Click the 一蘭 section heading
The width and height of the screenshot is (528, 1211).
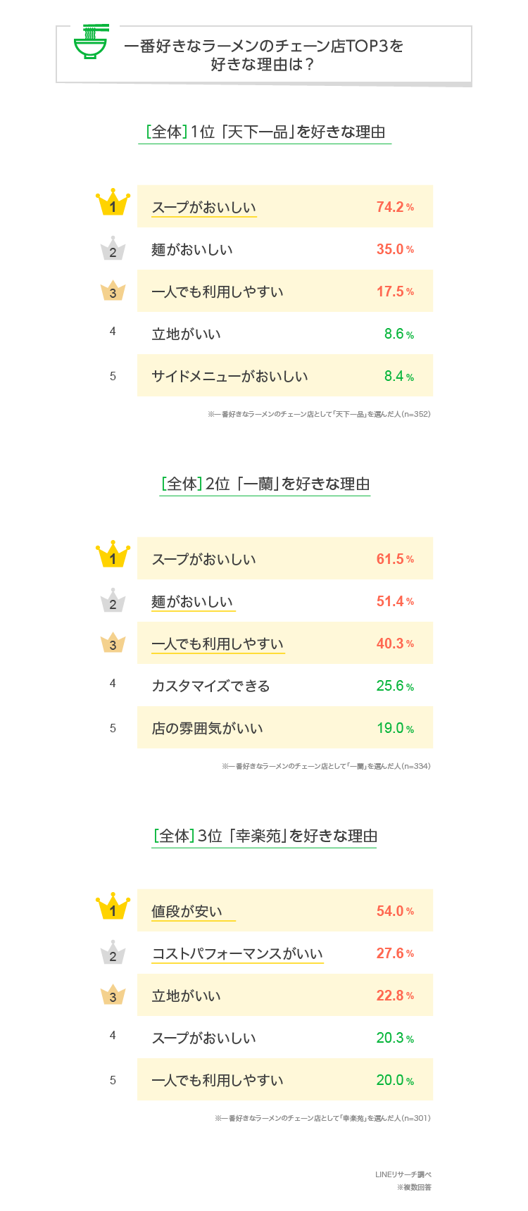pos(265,484)
